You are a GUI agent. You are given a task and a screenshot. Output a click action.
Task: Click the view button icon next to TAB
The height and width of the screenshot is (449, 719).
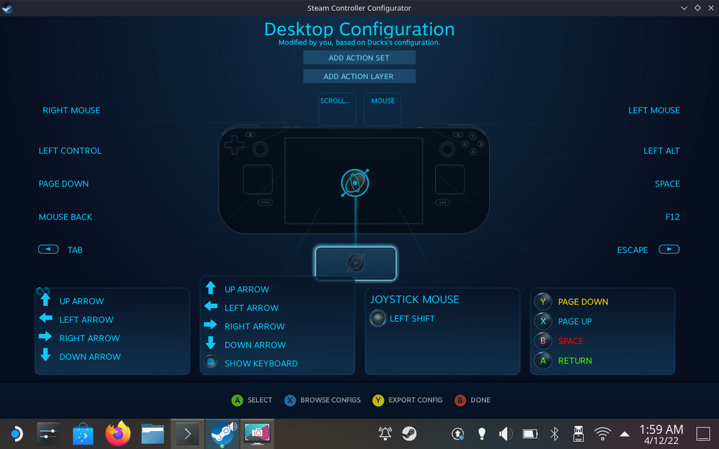(x=48, y=249)
